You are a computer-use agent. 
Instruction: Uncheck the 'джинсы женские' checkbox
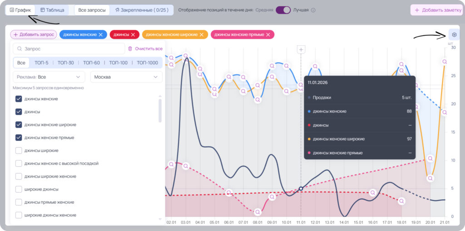click(19, 99)
